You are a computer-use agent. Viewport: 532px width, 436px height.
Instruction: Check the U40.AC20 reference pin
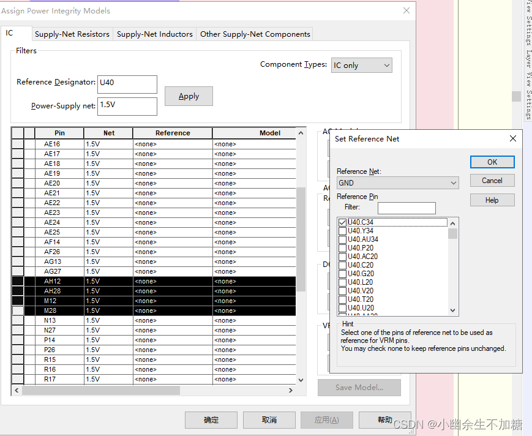click(342, 257)
